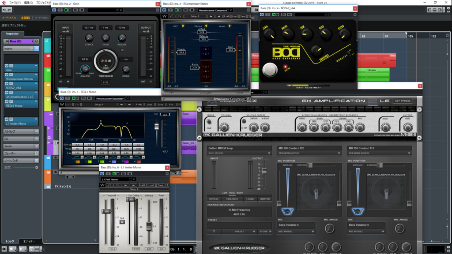
Task: Click the large Threshold dial in Gate
Action: 105,61
